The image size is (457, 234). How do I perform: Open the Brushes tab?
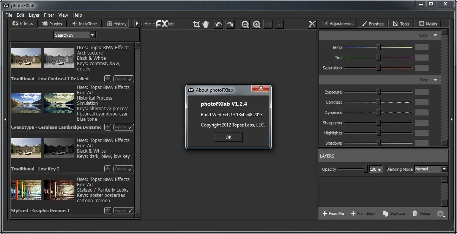pyautogui.click(x=372, y=23)
